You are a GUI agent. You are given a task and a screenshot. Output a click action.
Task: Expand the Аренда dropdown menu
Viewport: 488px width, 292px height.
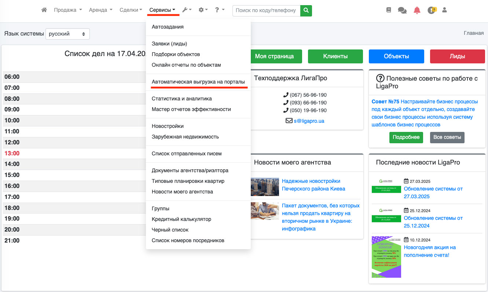(100, 10)
